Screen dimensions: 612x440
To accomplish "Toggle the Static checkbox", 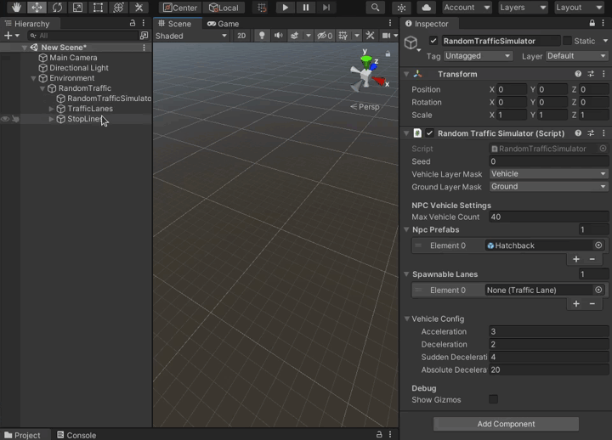I will click(567, 41).
